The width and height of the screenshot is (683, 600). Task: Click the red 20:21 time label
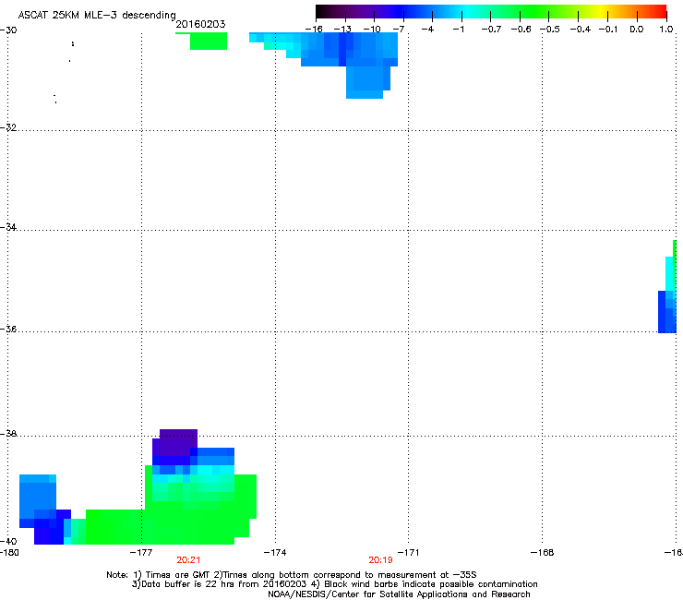[x=188, y=560]
